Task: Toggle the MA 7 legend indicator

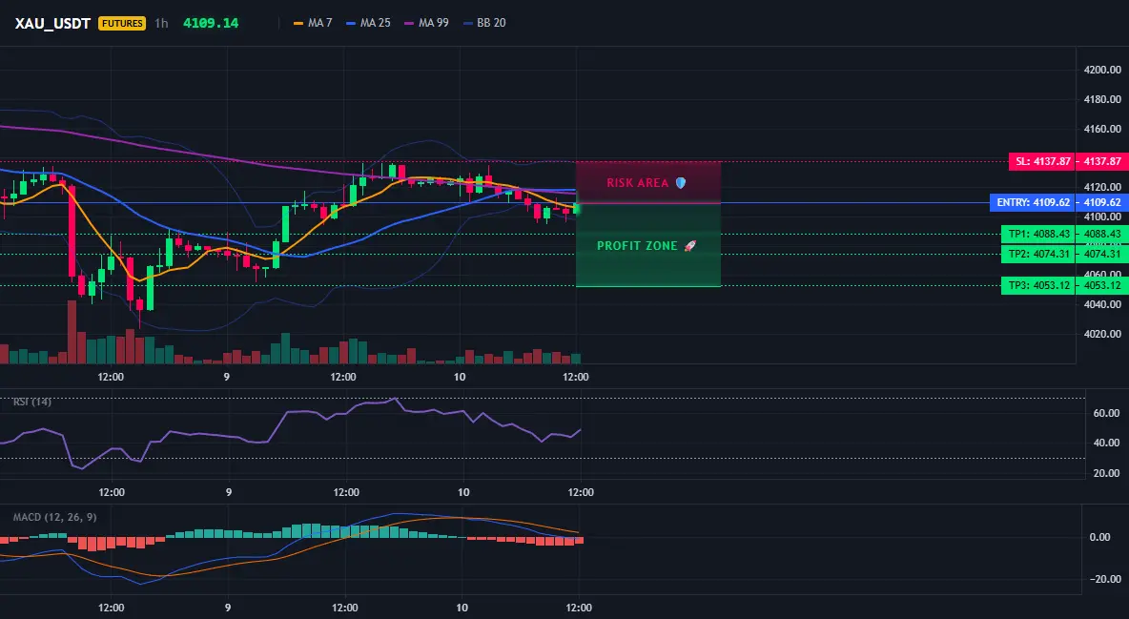Action: pos(313,23)
